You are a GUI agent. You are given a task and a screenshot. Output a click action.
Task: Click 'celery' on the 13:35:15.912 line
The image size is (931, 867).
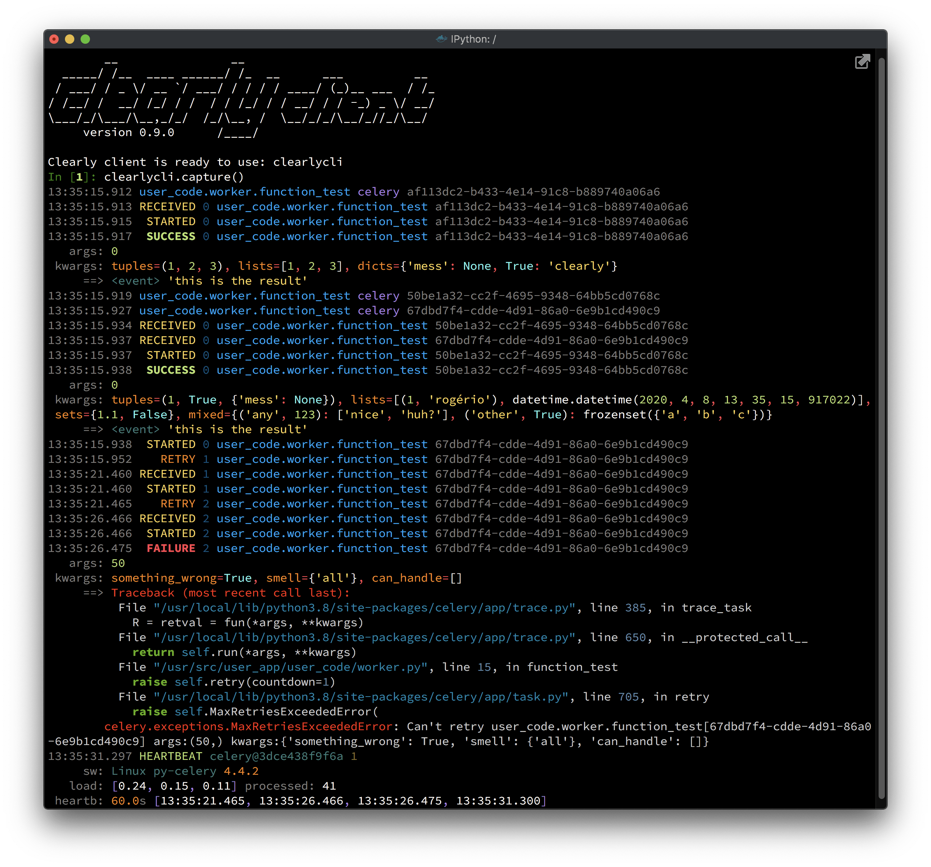pos(378,192)
